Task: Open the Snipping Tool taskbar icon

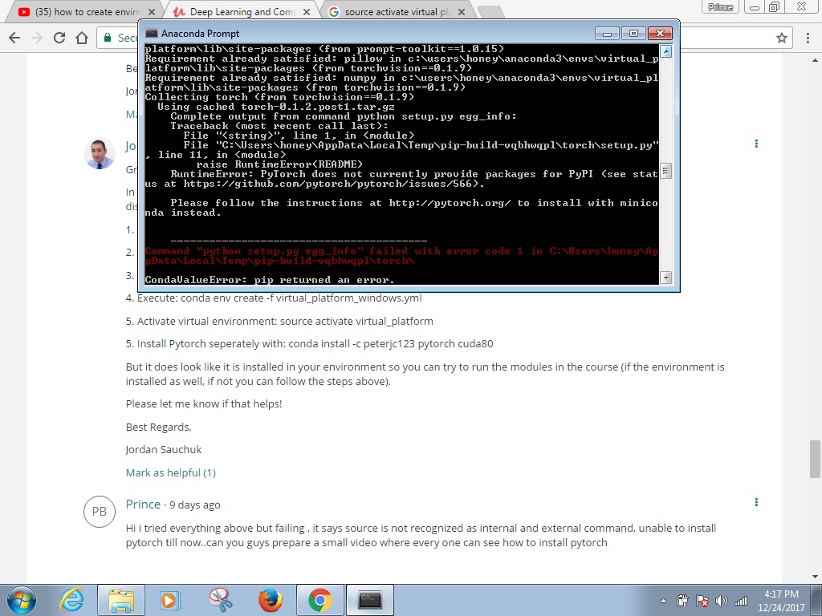Action: point(220,600)
